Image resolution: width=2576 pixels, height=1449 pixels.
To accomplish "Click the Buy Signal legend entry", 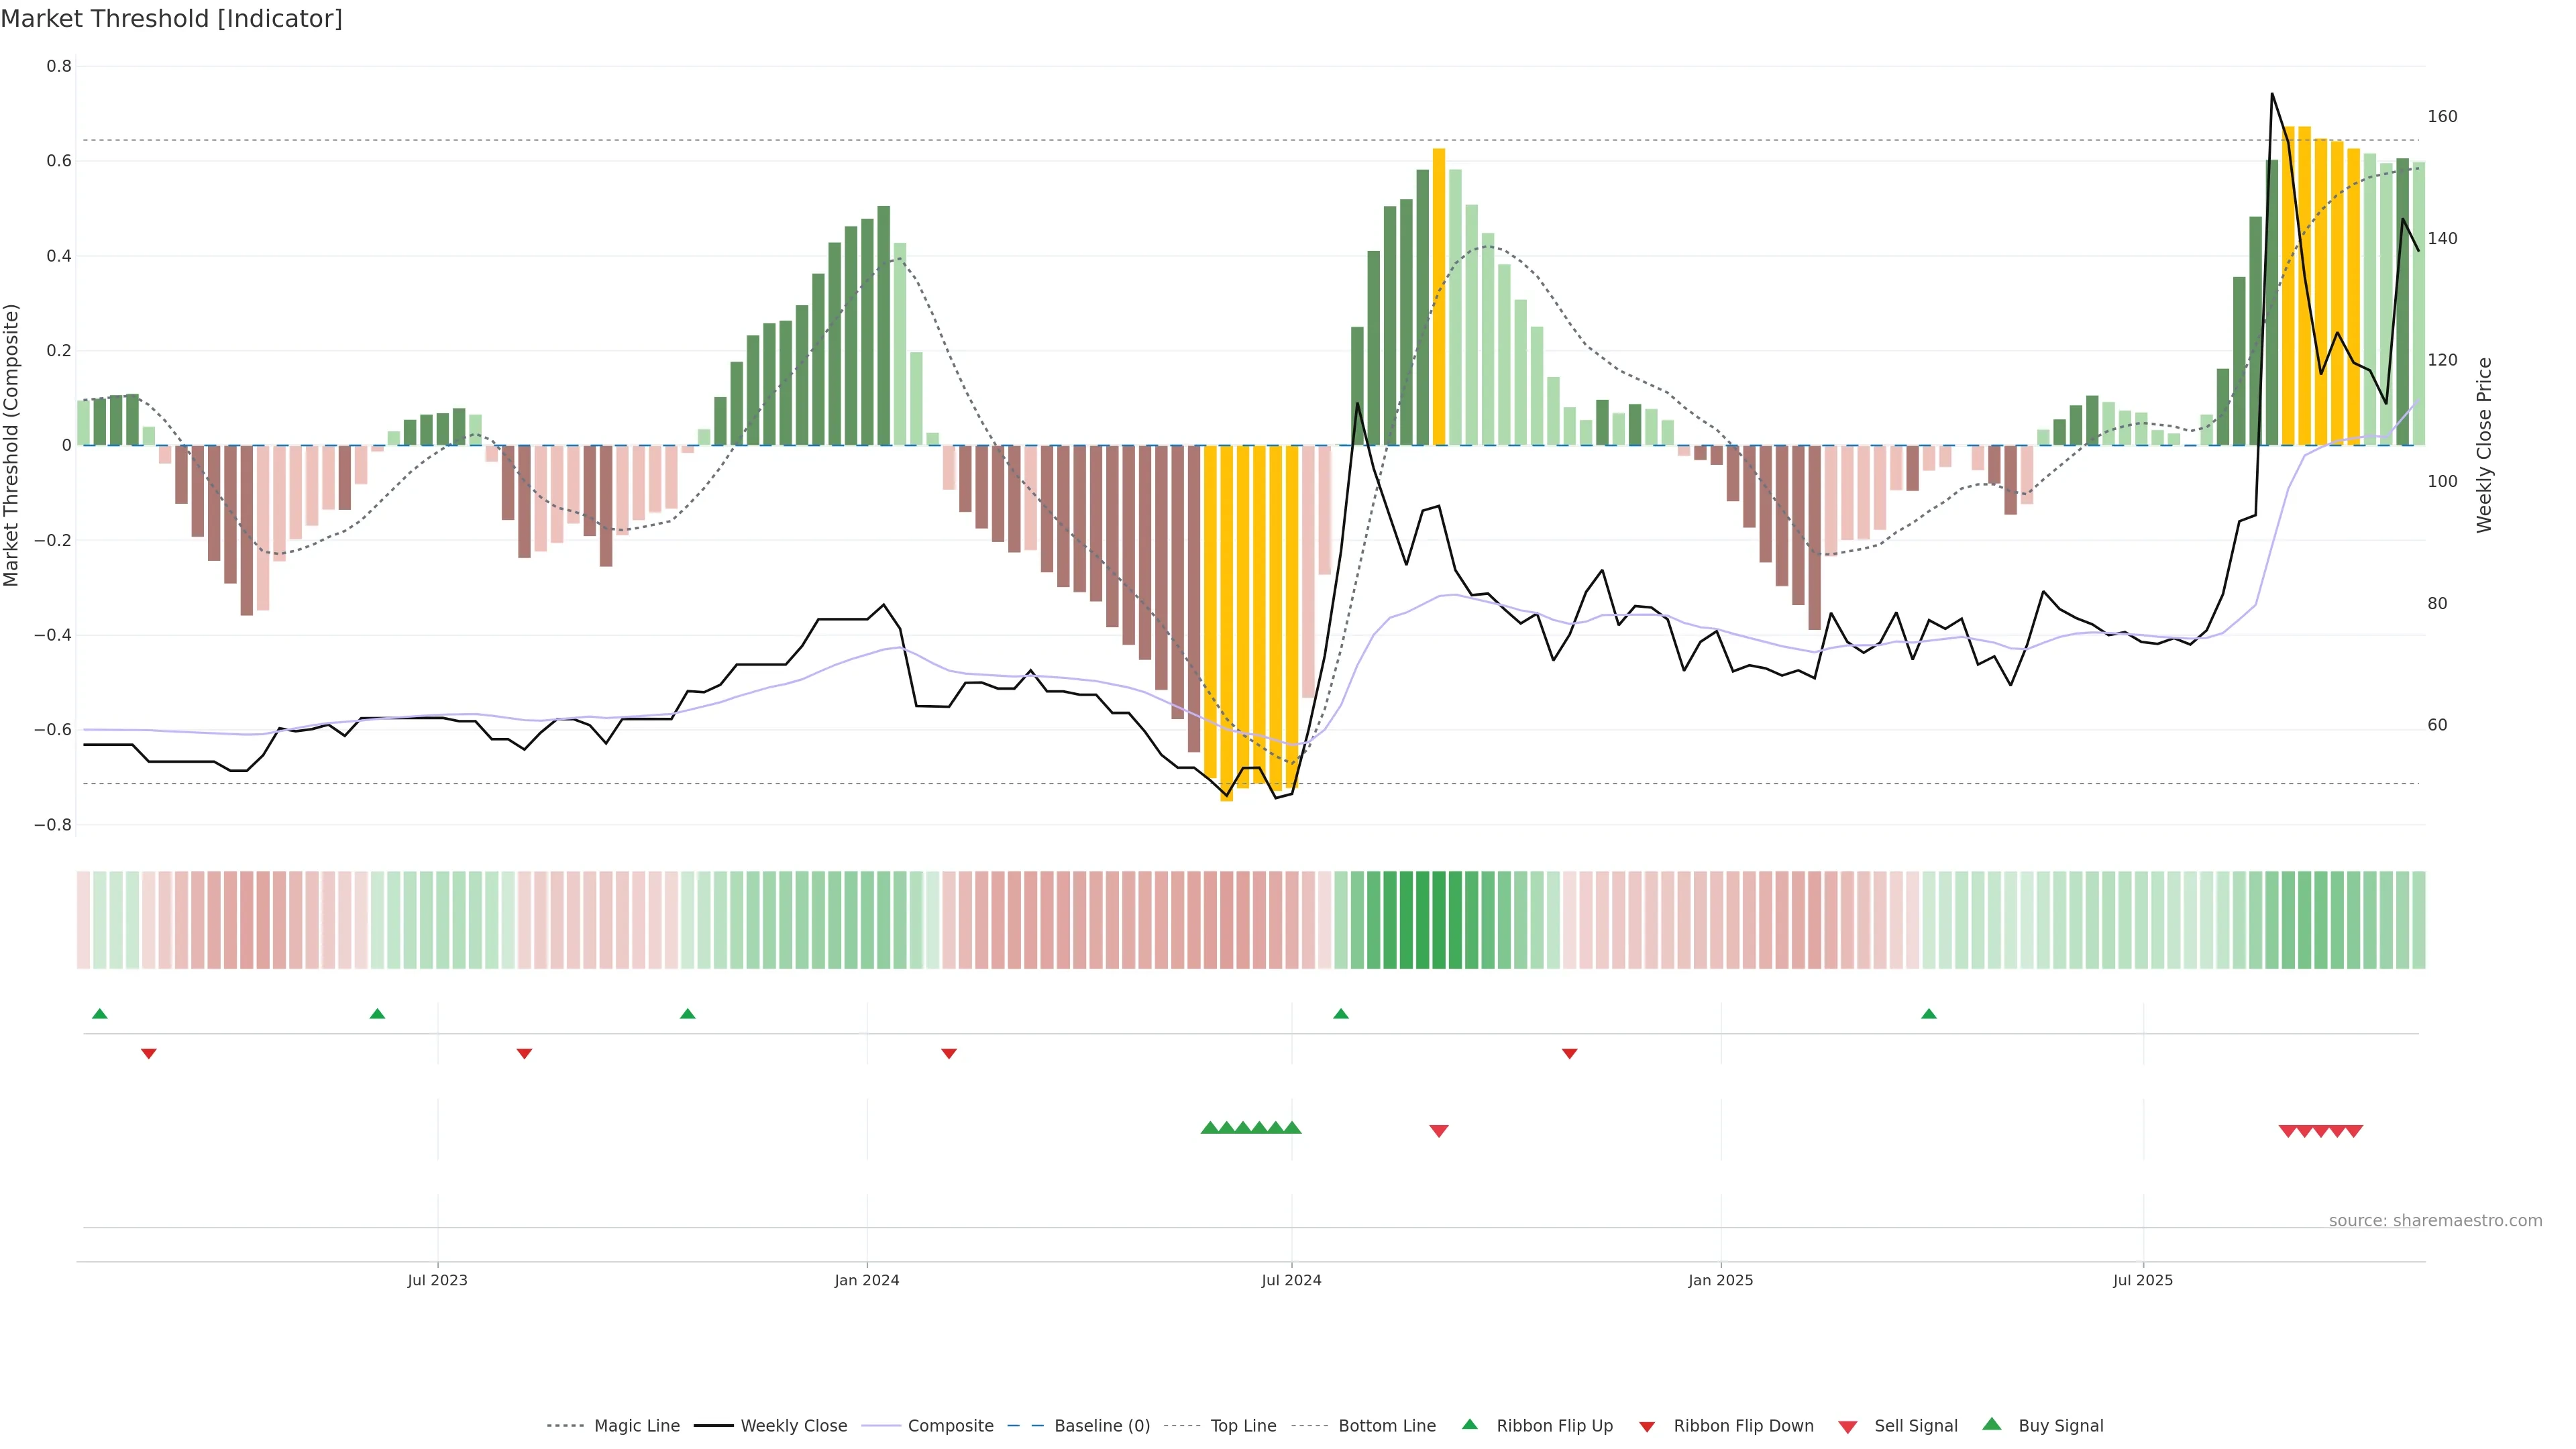I will 2060,1426.
